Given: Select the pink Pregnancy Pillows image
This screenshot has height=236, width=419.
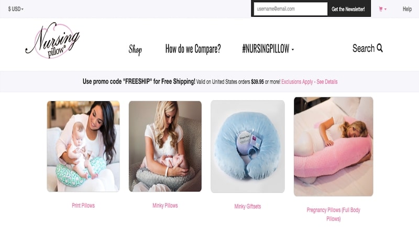Looking at the screenshot, I should [334, 147].
